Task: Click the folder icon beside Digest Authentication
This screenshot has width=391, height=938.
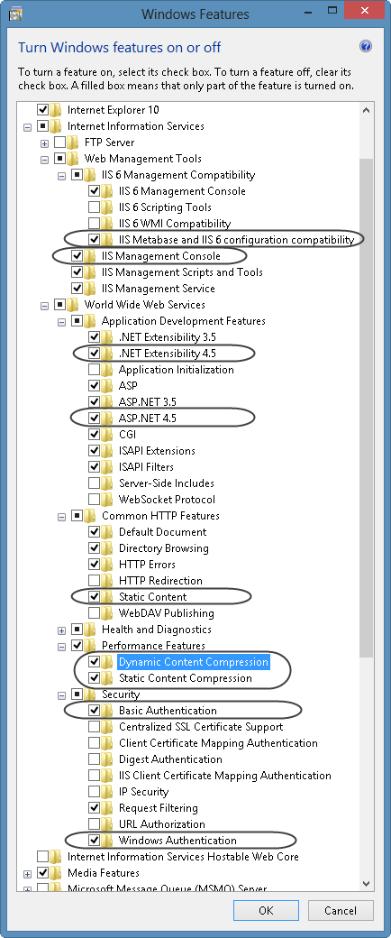Action: 107,759
